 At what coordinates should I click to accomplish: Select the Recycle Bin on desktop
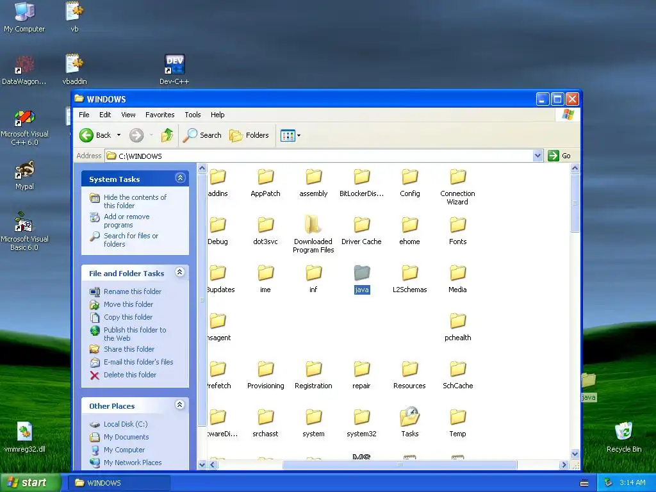(x=624, y=437)
